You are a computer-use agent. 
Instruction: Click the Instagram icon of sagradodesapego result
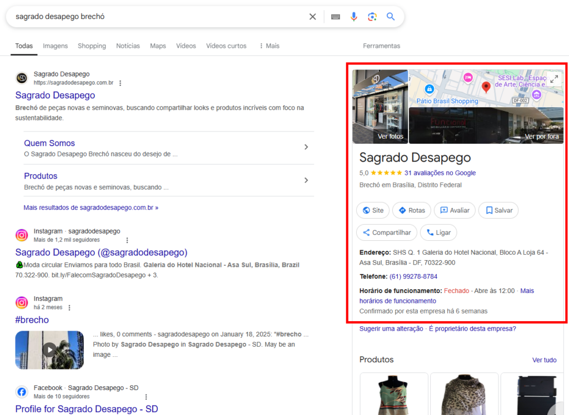coord(22,235)
